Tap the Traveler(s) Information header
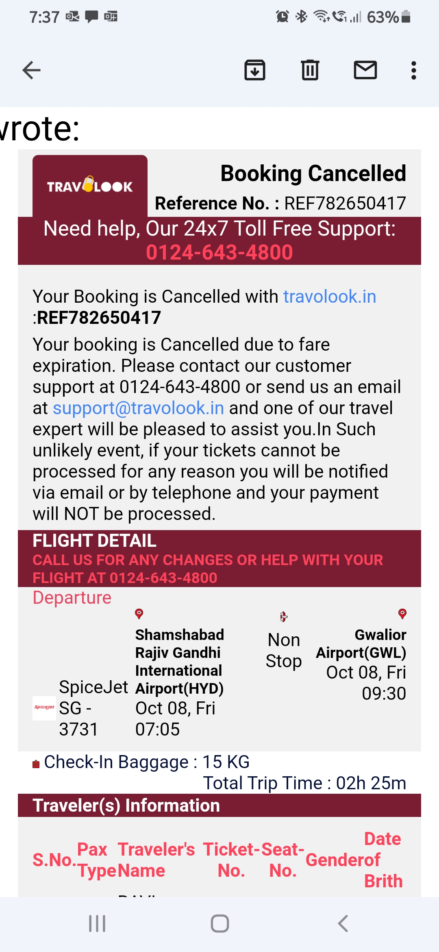Screen dimensions: 439x952 (126, 806)
